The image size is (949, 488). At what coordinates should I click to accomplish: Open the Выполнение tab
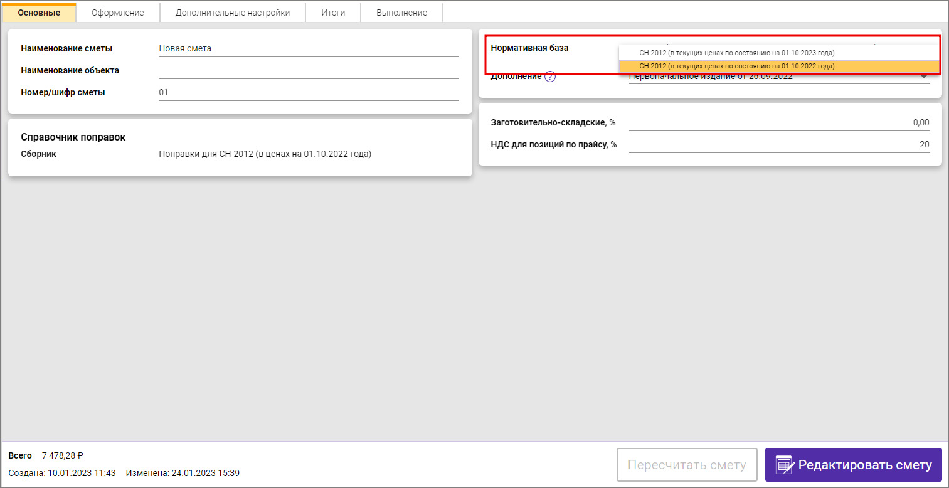pos(401,13)
